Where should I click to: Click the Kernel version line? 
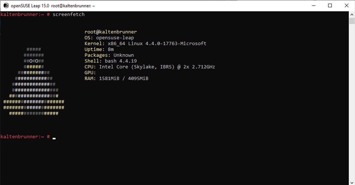coord(146,44)
